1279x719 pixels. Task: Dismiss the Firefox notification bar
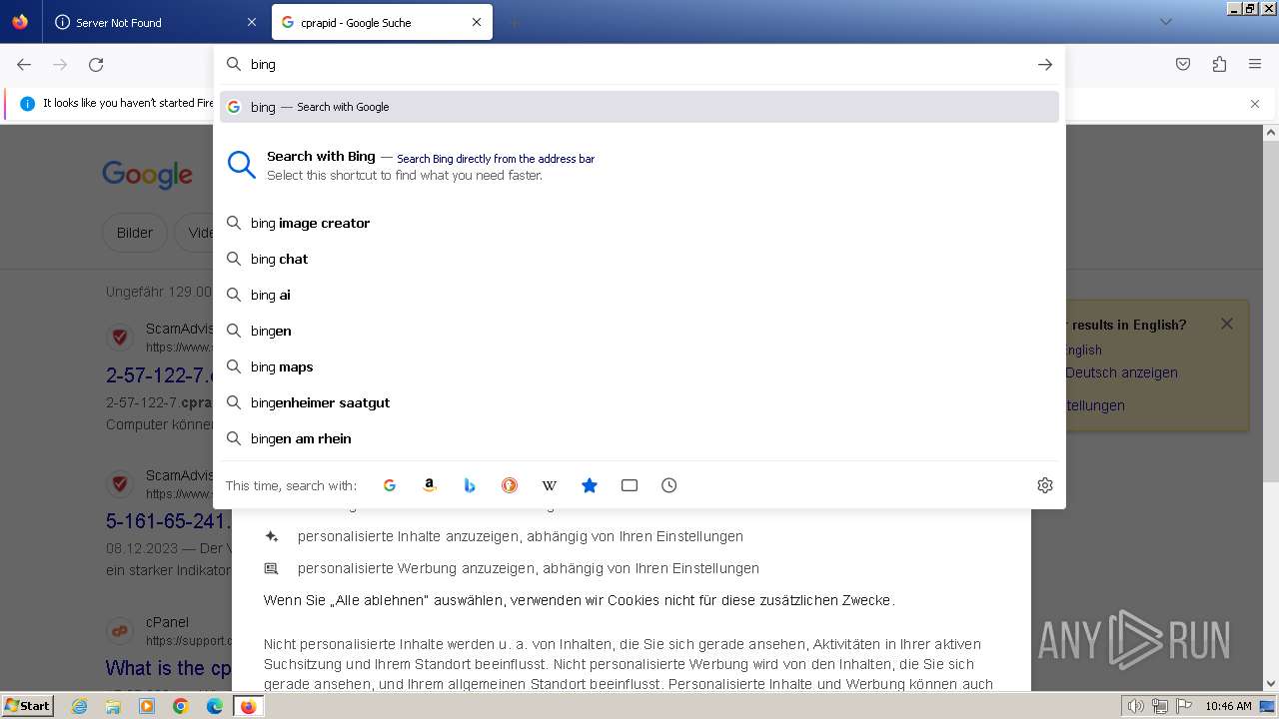(x=1255, y=103)
